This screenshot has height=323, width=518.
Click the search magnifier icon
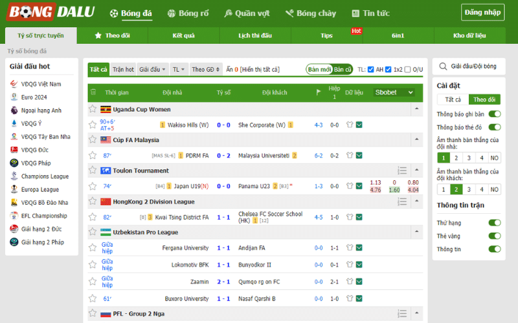[443, 67]
